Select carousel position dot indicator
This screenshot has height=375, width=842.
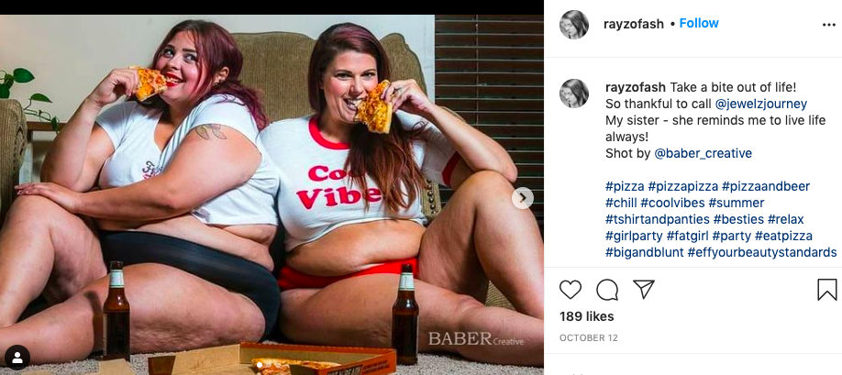[x=260, y=365]
